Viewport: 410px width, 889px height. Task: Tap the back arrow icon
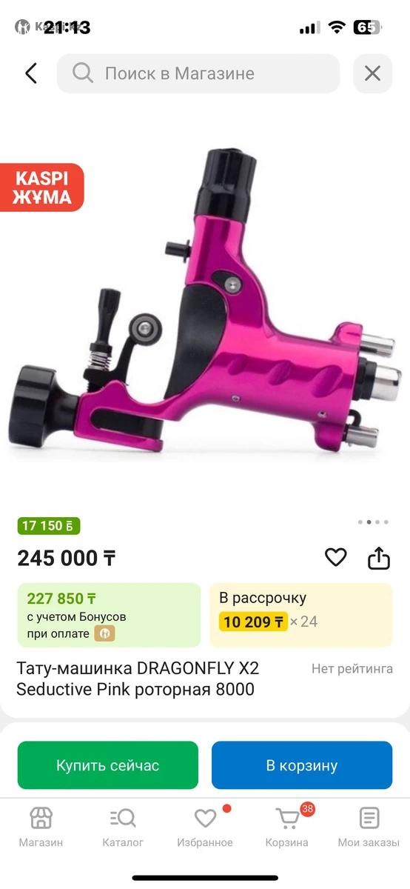[x=31, y=73]
